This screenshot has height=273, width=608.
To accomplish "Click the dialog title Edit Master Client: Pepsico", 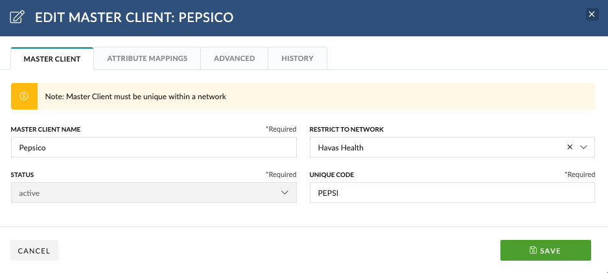I will [x=134, y=18].
